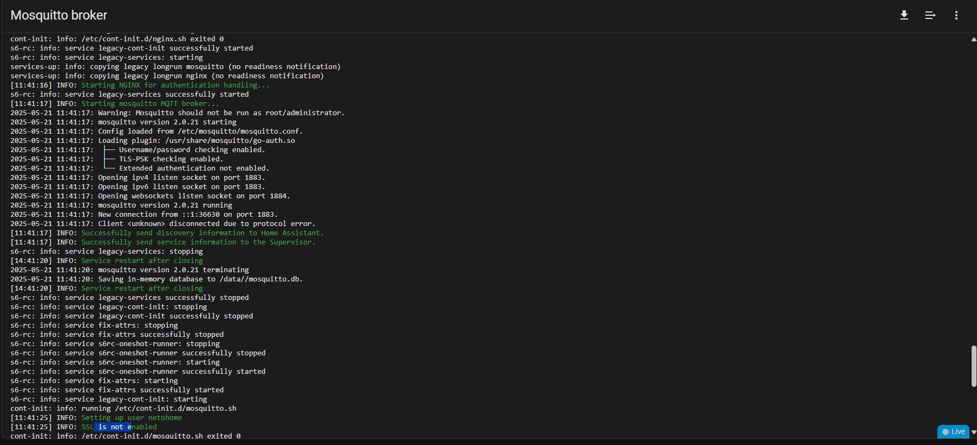Click 'disconnected due to protocol error.' line
Image resolution: width=977 pixels, height=445 pixels.
(163, 223)
